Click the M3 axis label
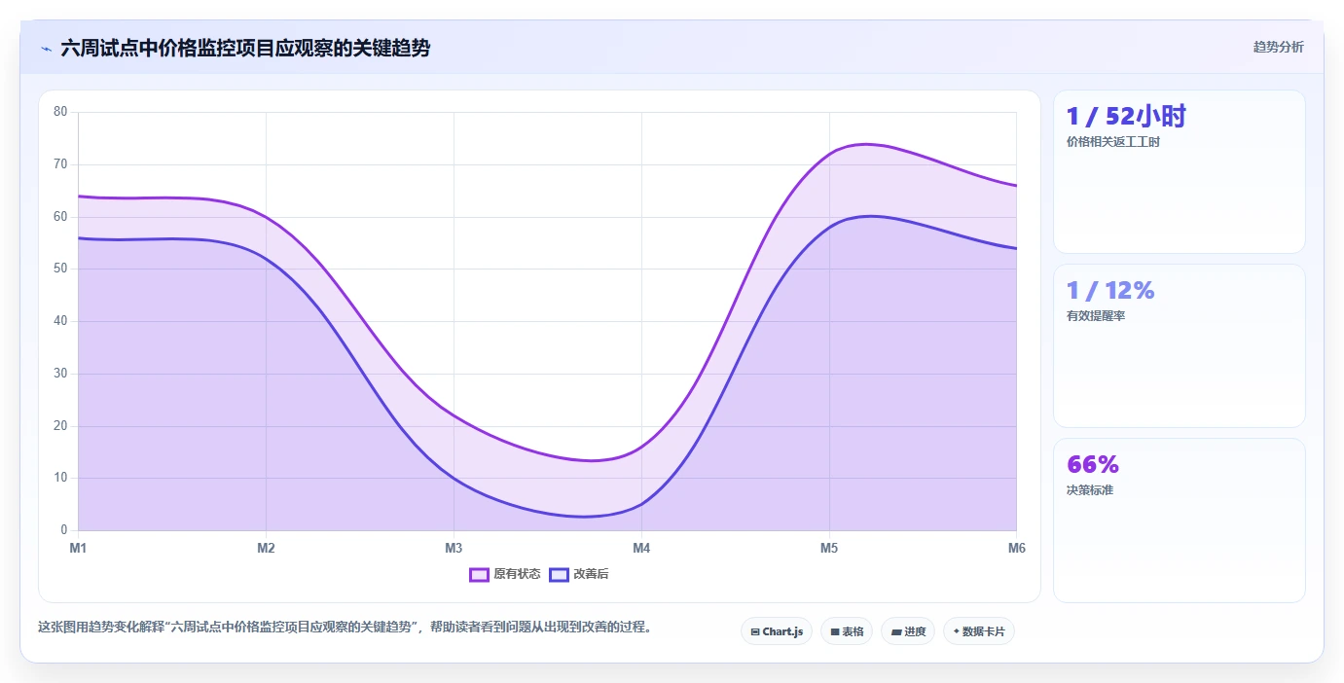The image size is (1344, 683). 454,548
